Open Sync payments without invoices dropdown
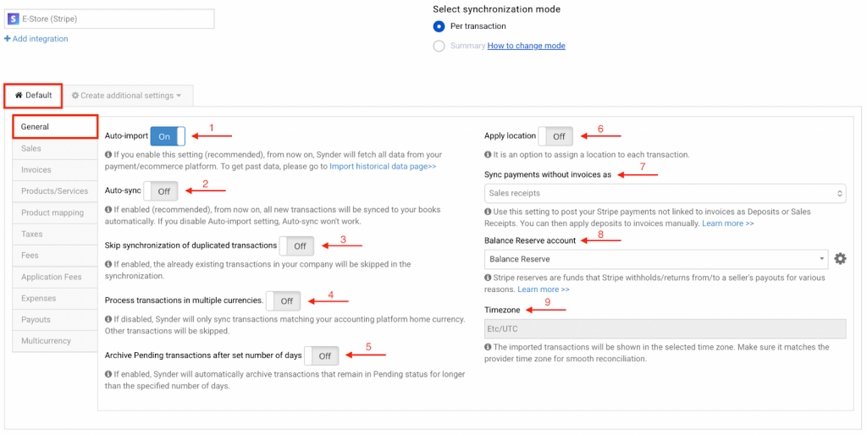Screen dimensions: 867x435 pyautogui.click(x=665, y=194)
